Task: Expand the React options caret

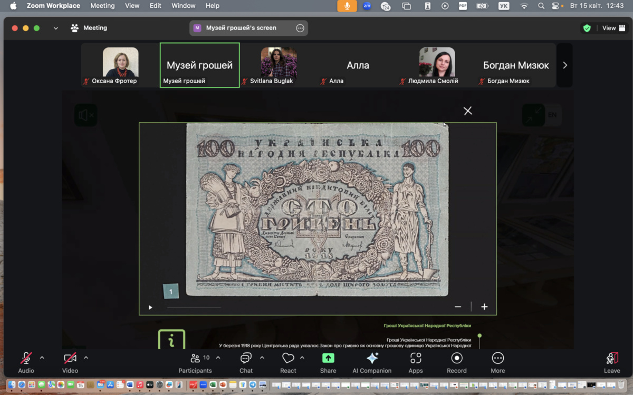Action: [302, 358]
